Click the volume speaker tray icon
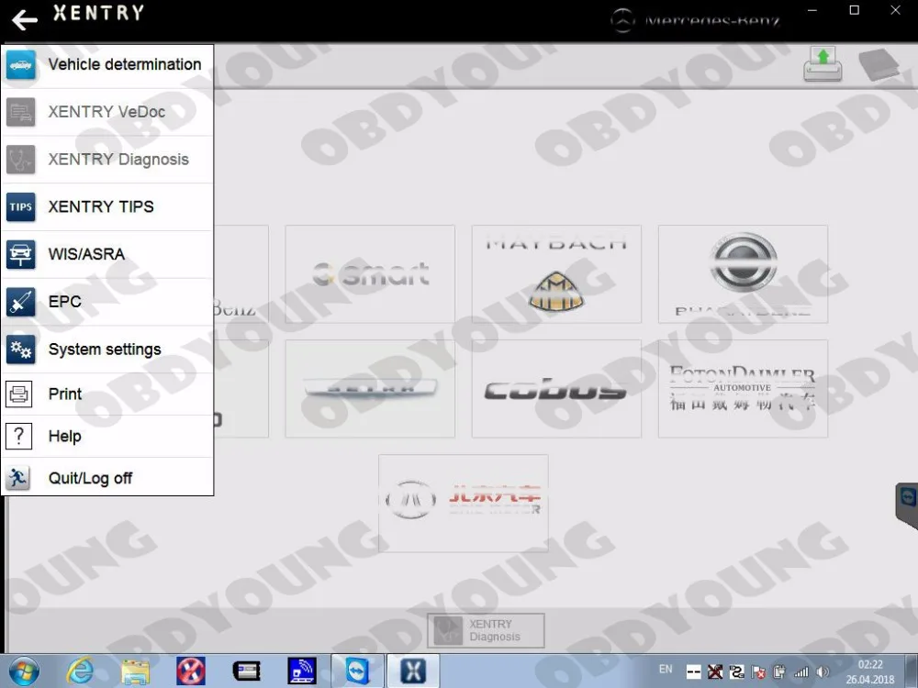Viewport: 918px width, 688px height. 823,672
